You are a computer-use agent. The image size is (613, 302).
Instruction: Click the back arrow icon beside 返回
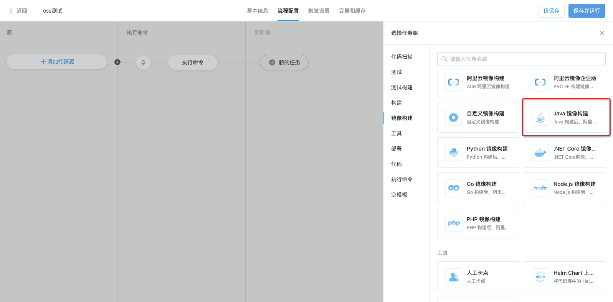pyautogui.click(x=11, y=11)
